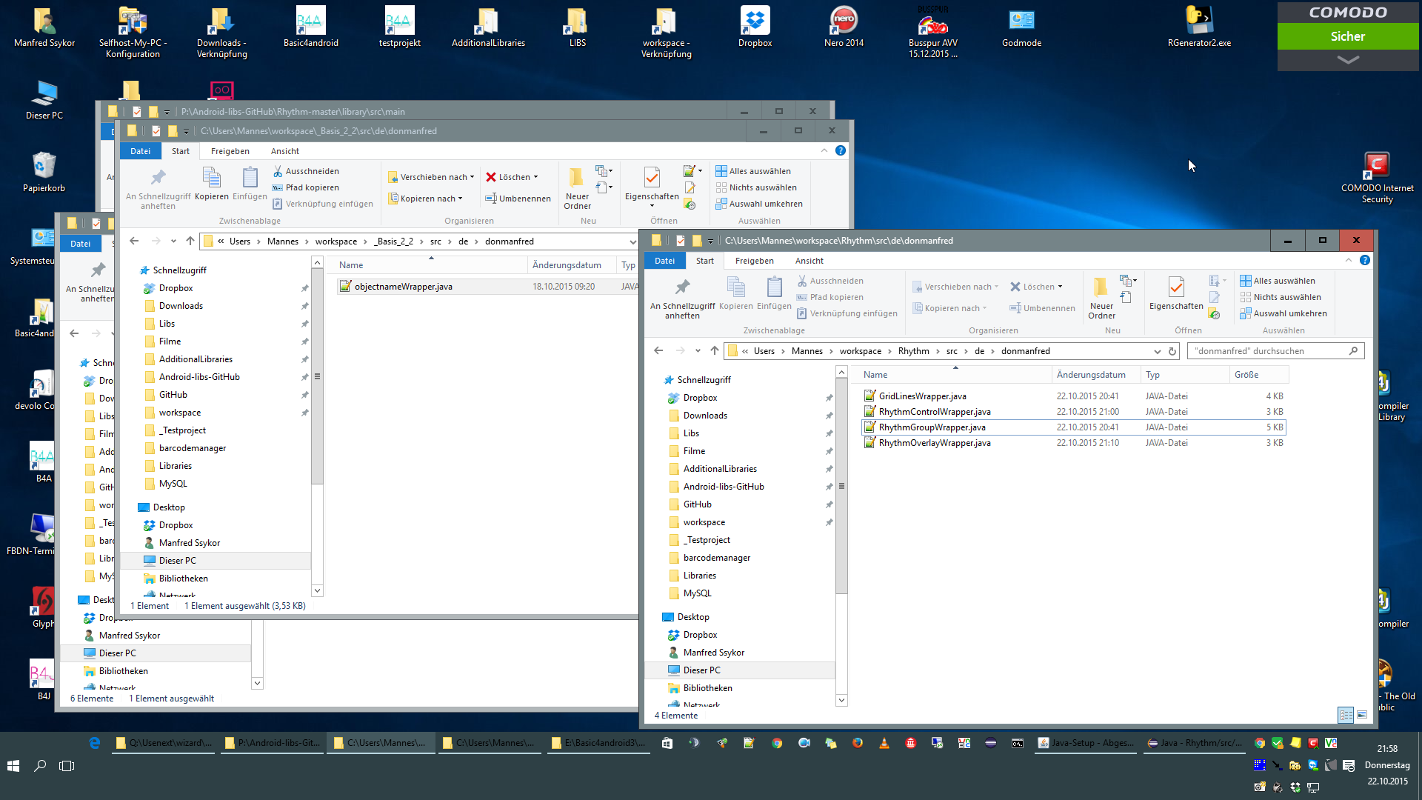The height and width of the screenshot is (800, 1422).
Task: Switch to details view in Rhythm window status bar
Action: [1346, 715]
